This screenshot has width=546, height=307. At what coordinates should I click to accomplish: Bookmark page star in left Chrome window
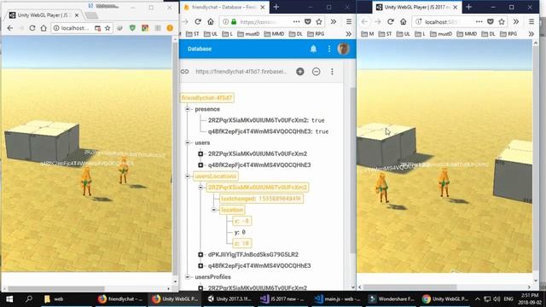coord(107,28)
